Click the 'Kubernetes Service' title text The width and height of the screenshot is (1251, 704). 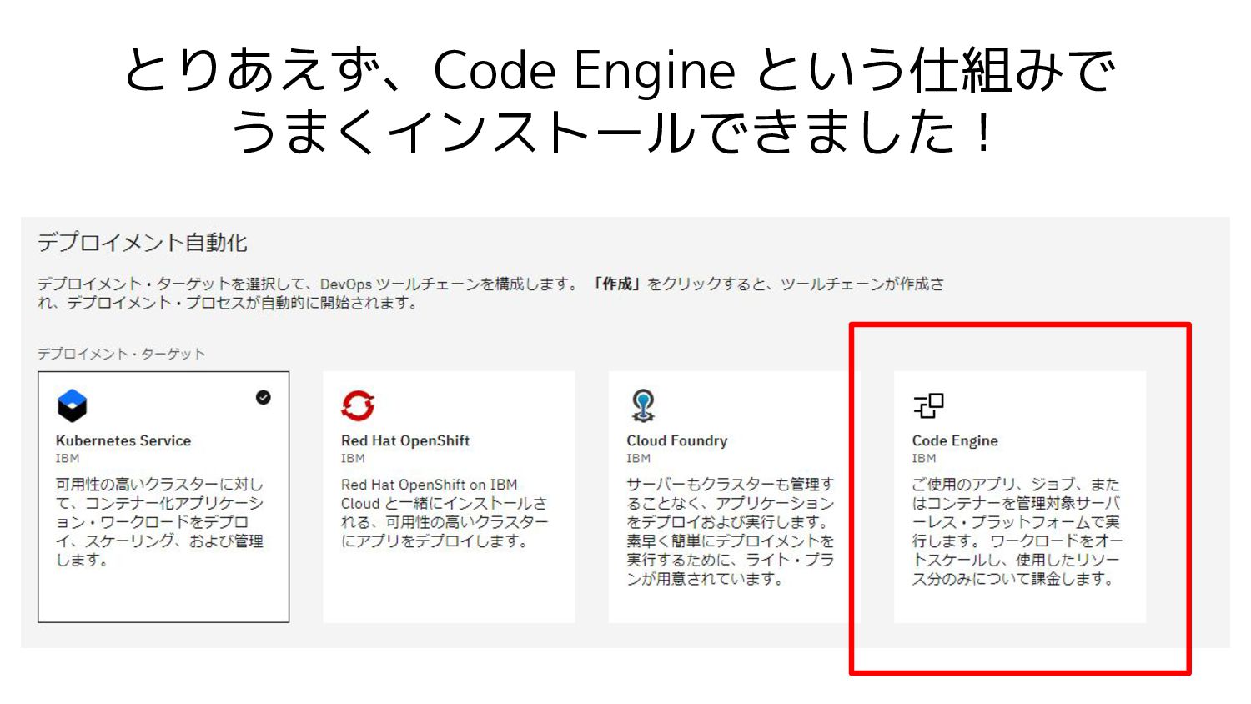[x=123, y=440]
